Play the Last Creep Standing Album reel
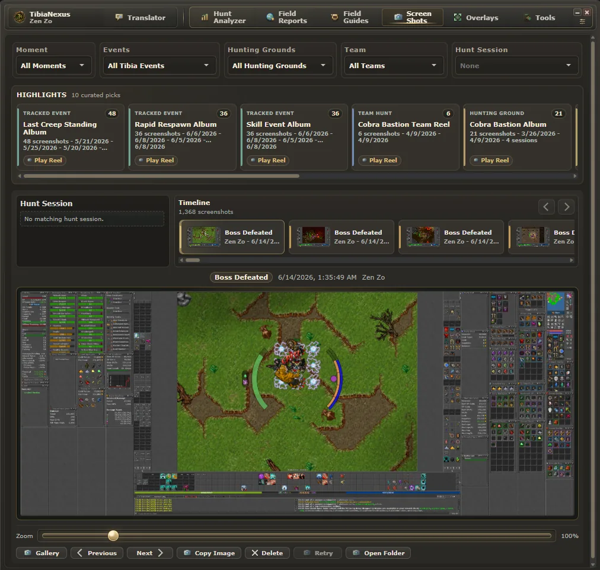This screenshot has width=600, height=570. [x=44, y=160]
